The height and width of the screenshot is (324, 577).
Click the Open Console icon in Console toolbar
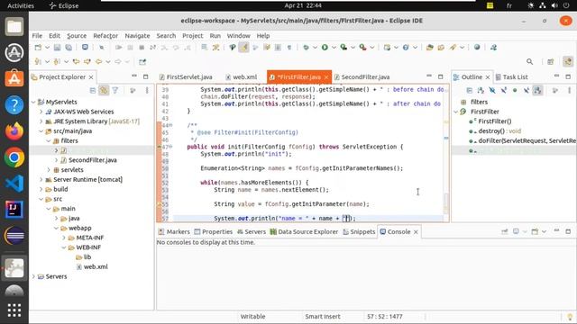(x=535, y=231)
